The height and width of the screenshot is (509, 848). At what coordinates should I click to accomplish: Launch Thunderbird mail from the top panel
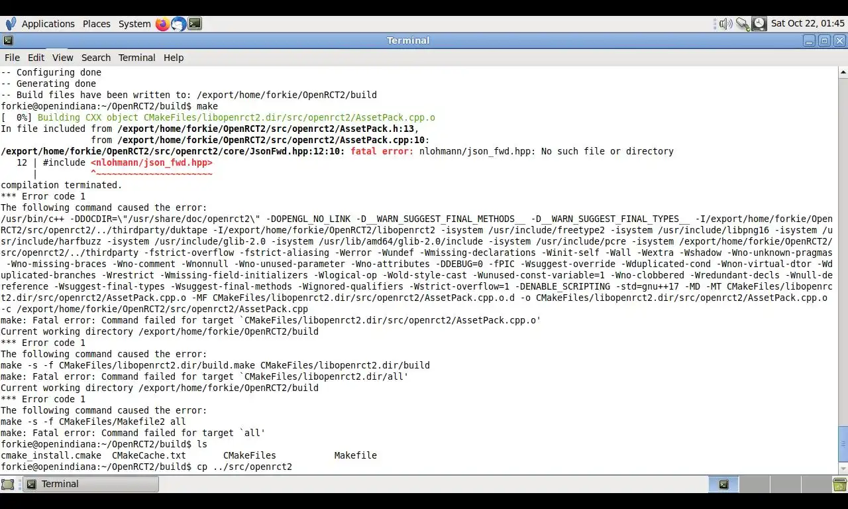point(179,24)
